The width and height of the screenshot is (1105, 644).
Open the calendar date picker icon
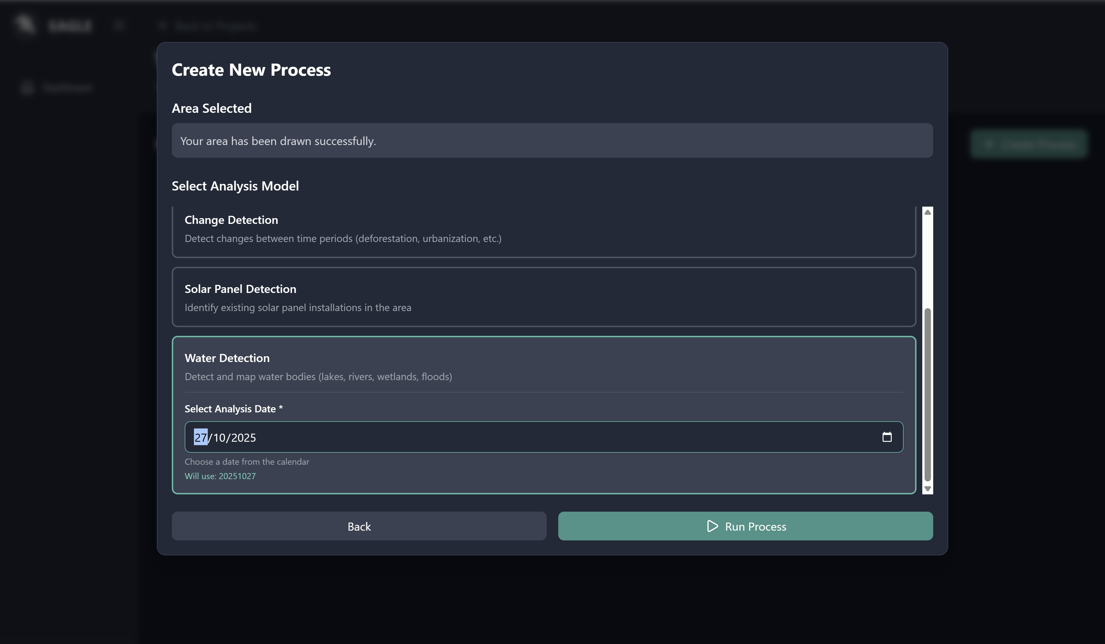click(x=887, y=437)
